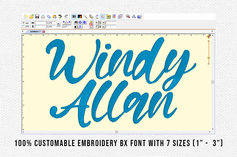Center design vertically in bottom align row
237x157 pixels.
(100, 27)
